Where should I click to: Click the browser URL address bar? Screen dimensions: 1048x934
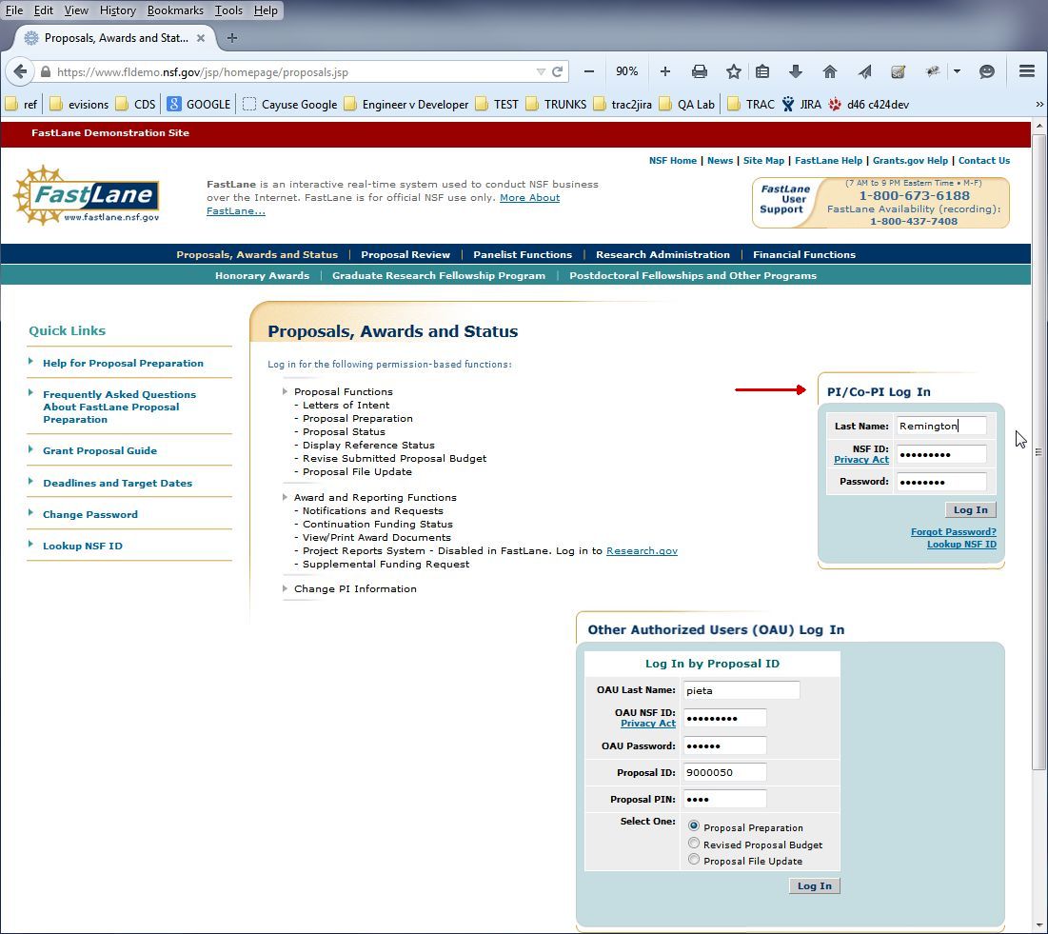[x=294, y=71]
